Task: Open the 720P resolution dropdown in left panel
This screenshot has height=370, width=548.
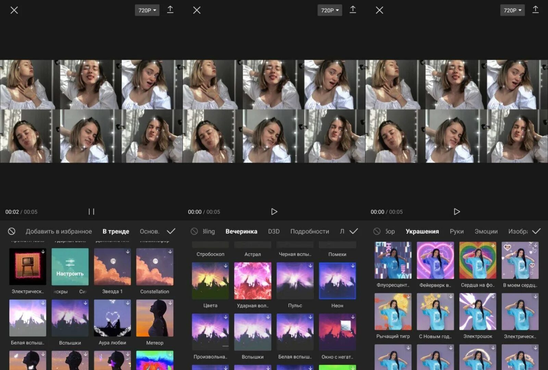Action: tap(147, 10)
